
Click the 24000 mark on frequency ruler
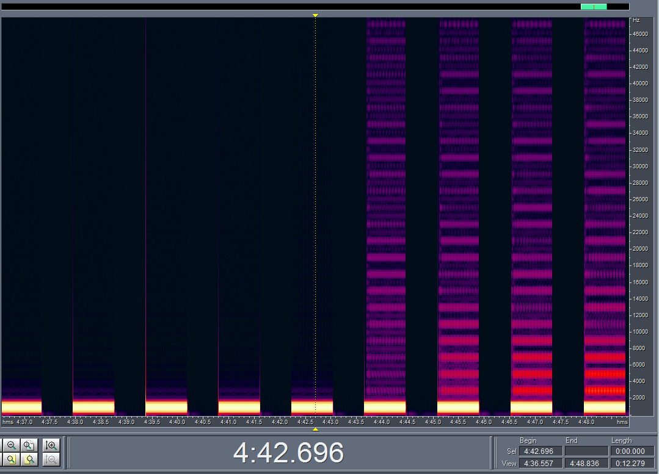pos(640,216)
